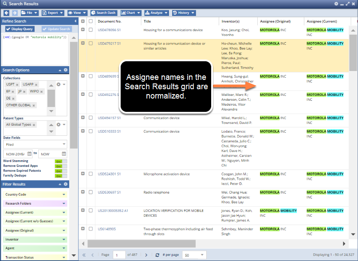Open the Chart menu

pyautogui.click(x=130, y=13)
